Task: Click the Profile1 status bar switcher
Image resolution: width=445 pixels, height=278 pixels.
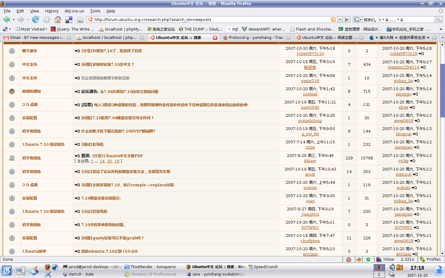Action: 430,259
